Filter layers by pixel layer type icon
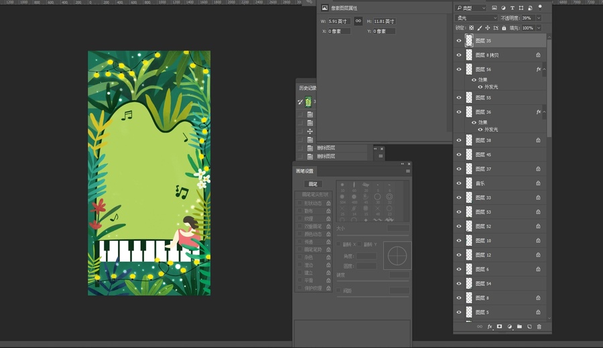 click(x=494, y=7)
